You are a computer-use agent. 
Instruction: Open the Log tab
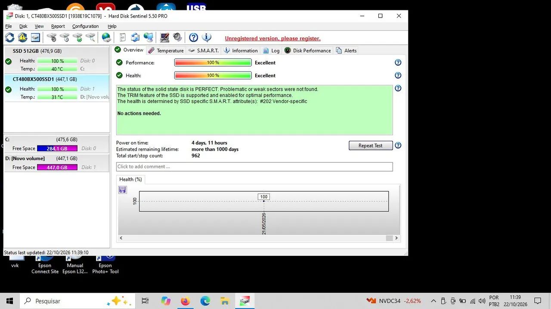pyautogui.click(x=271, y=51)
